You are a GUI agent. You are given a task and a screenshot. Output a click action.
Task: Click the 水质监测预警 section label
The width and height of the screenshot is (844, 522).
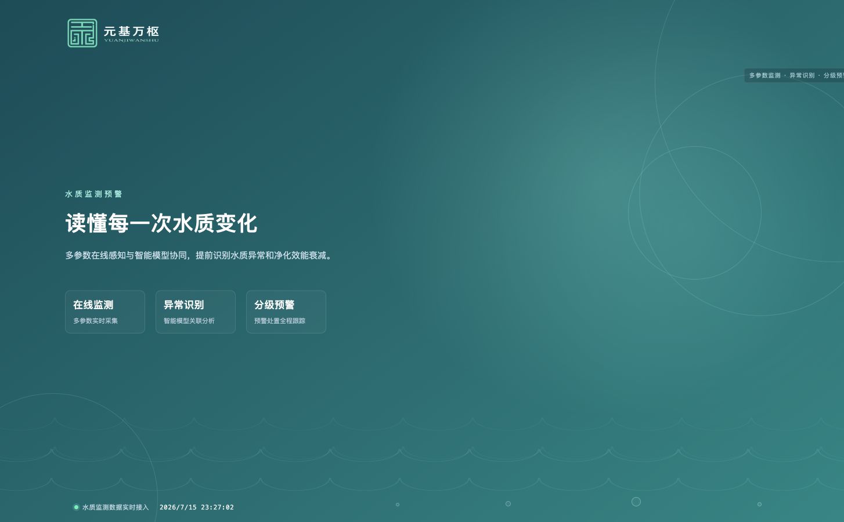point(93,194)
